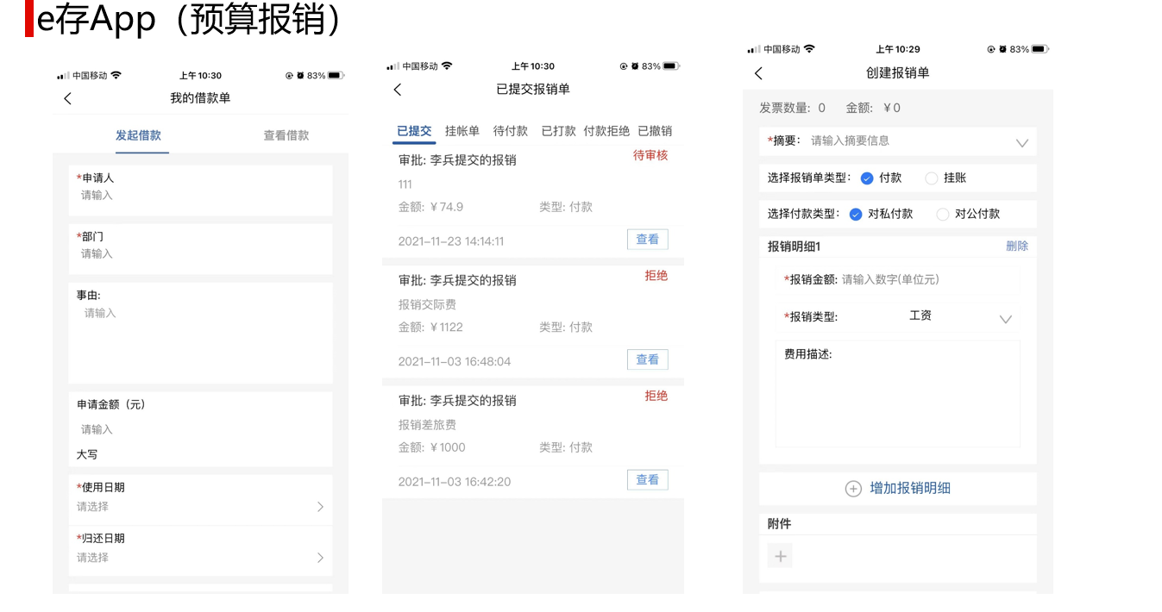Click the 报销交际费 description text
Image resolution: width=1162 pixels, height=612 pixels.
427,304
